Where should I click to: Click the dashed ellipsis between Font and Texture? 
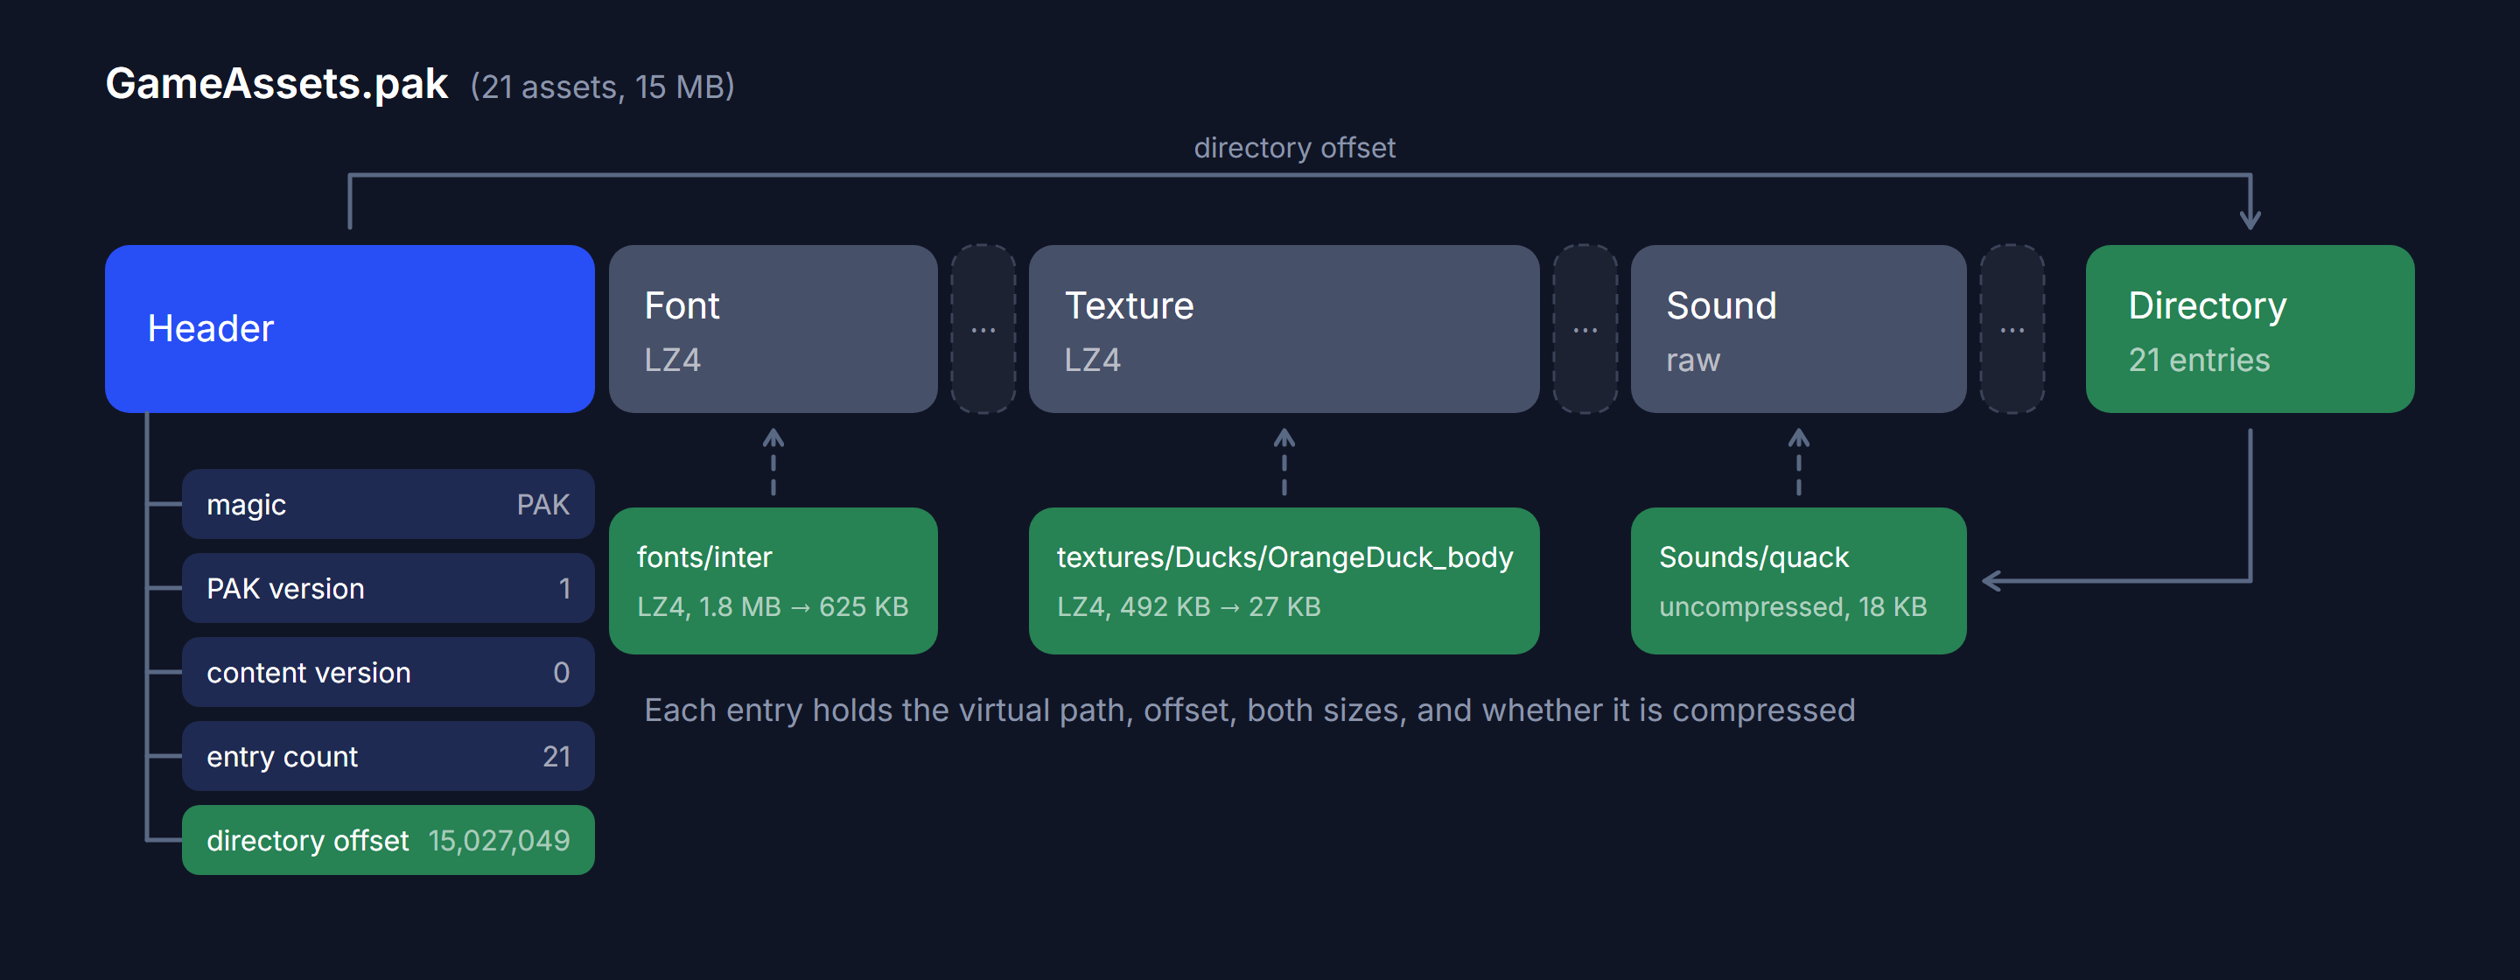point(983,329)
